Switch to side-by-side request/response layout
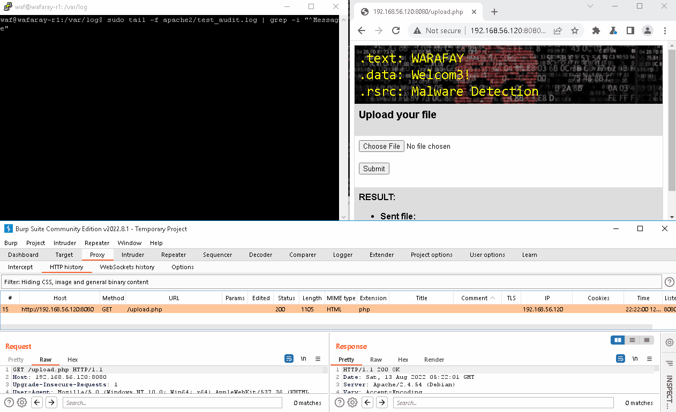 tap(618, 340)
